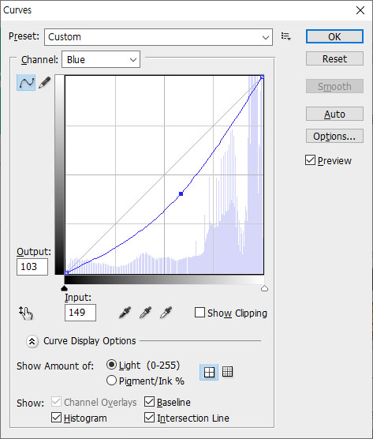Pick the black point eyedropper
This screenshot has height=439, width=373.
125,313
